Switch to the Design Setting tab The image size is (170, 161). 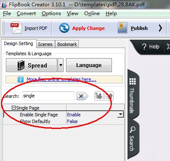(x=19, y=44)
